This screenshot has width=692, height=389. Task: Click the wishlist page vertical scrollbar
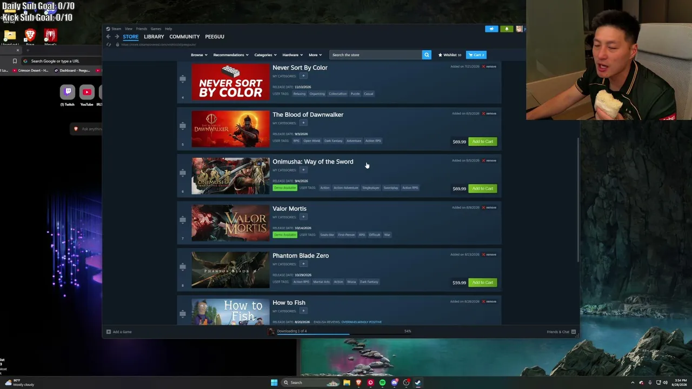click(x=578, y=200)
